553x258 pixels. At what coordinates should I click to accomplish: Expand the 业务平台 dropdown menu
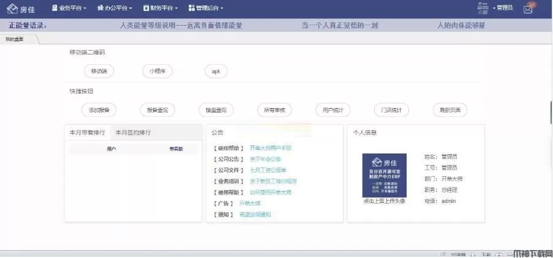[x=69, y=9]
